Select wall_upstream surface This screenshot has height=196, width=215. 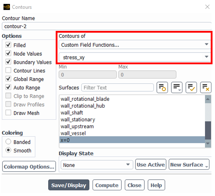click(132, 126)
